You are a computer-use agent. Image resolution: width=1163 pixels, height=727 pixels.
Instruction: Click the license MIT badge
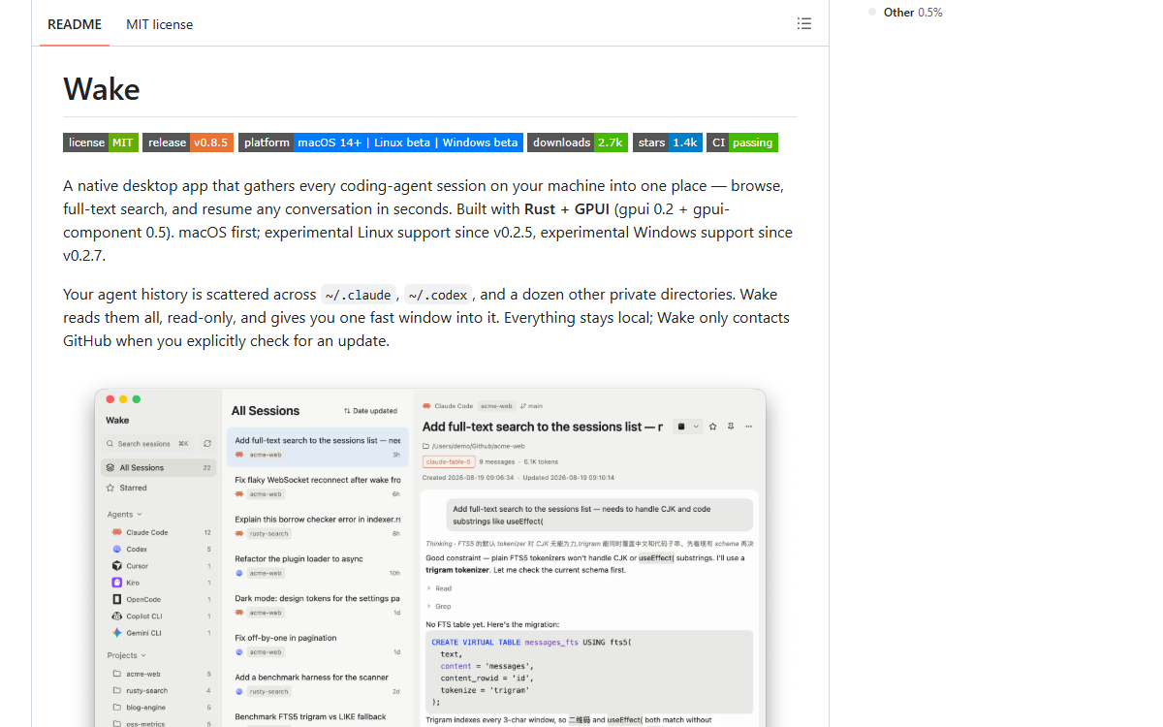click(x=101, y=142)
